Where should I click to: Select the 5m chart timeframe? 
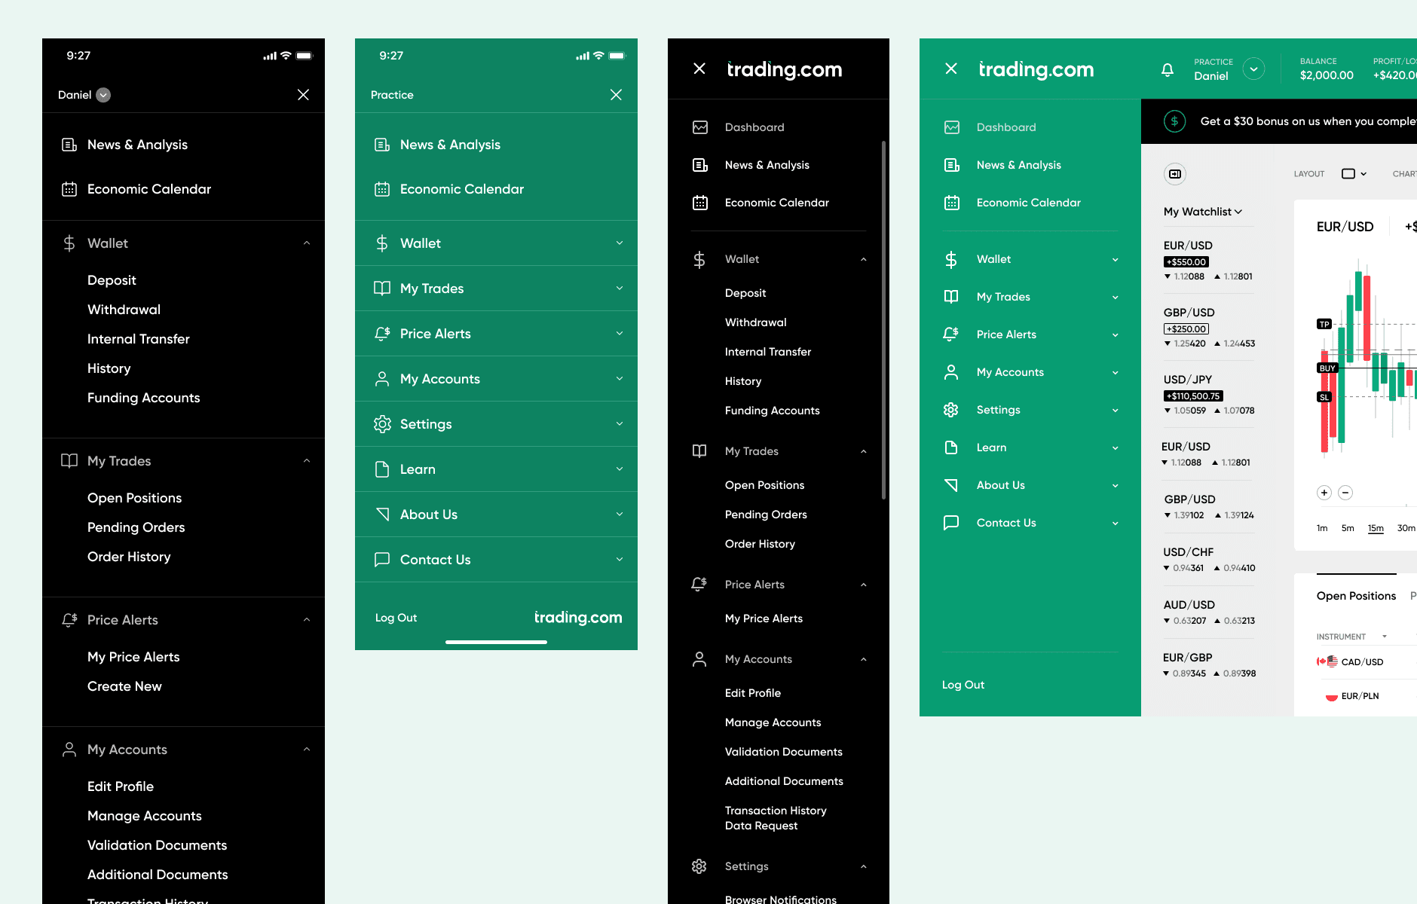pyautogui.click(x=1348, y=528)
